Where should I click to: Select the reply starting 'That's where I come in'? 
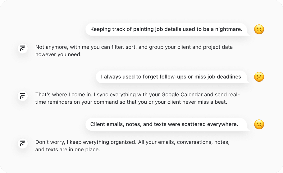(x=138, y=98)
